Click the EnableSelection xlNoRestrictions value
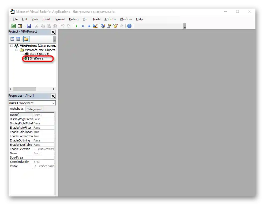Image resolution: width=264 pixels, height=205 pixels. 44,149
